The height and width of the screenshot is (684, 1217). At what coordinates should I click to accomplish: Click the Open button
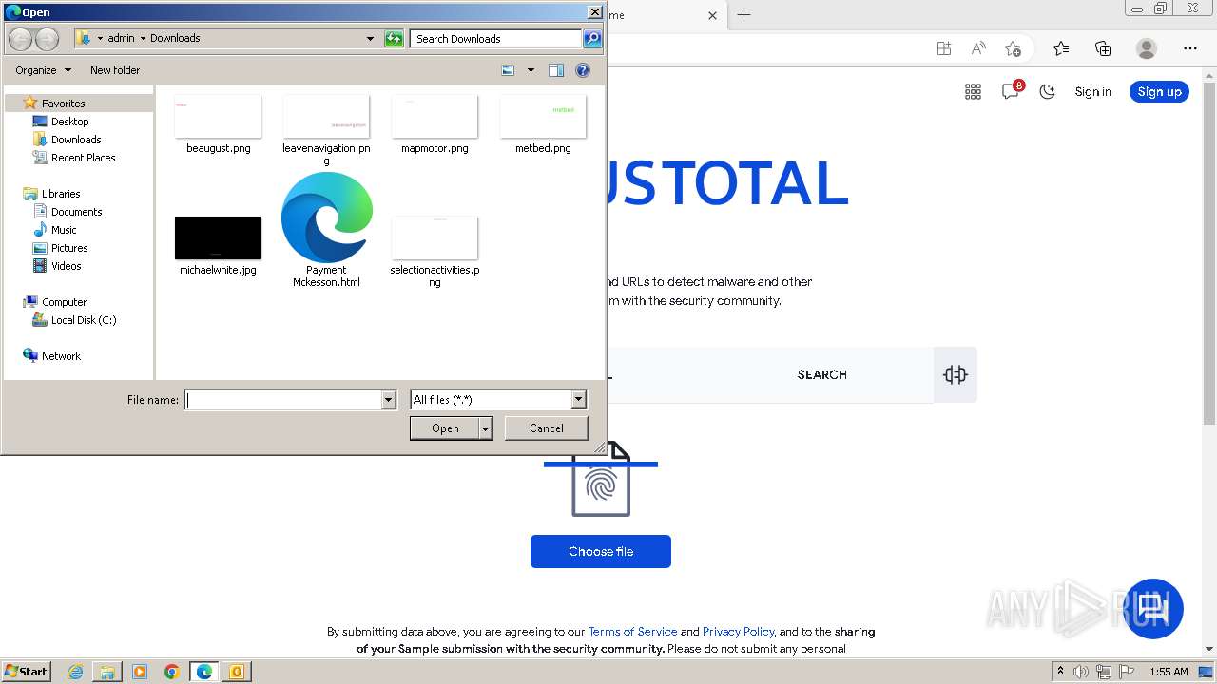(x=445, y=428)
